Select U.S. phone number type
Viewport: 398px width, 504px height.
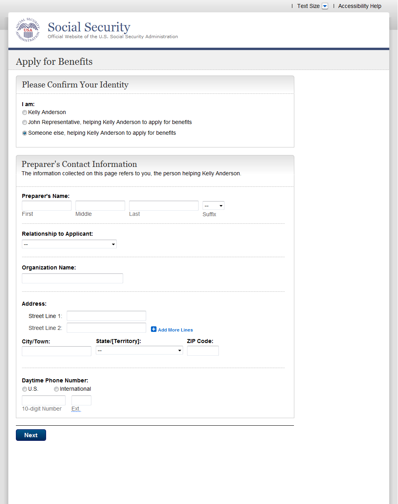pyautogui.click(x=25, y=389)
